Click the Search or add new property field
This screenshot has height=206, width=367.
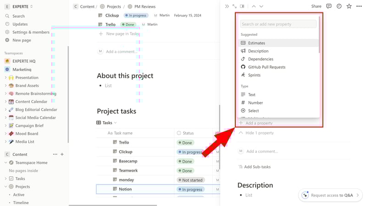278,24
